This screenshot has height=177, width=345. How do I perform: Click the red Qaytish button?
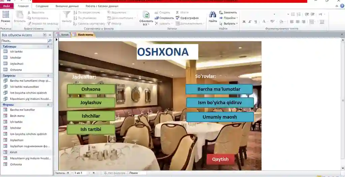(x=220, y=159)
